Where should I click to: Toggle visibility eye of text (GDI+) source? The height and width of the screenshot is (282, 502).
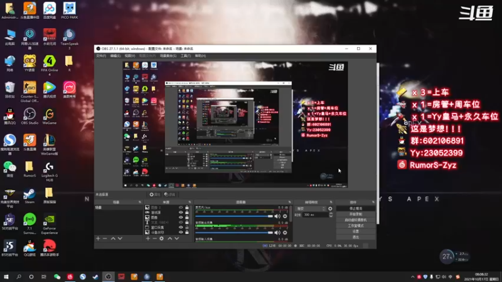[181, 222]
